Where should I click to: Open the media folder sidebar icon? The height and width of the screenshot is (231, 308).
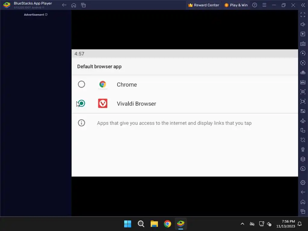click(303, 111)
